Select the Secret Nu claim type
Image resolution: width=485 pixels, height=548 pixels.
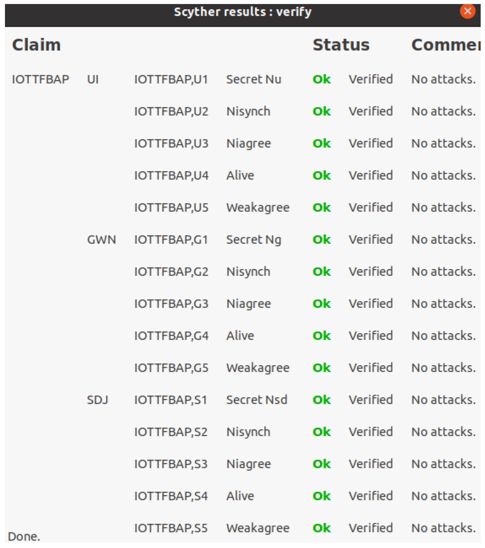253,79
